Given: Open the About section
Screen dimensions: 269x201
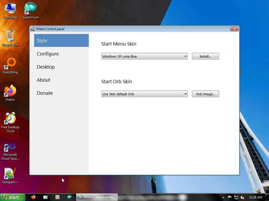Looking at the screenshot, I should [61, 80].
